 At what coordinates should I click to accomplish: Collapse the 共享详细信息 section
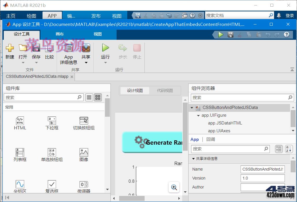click(193, 159)
